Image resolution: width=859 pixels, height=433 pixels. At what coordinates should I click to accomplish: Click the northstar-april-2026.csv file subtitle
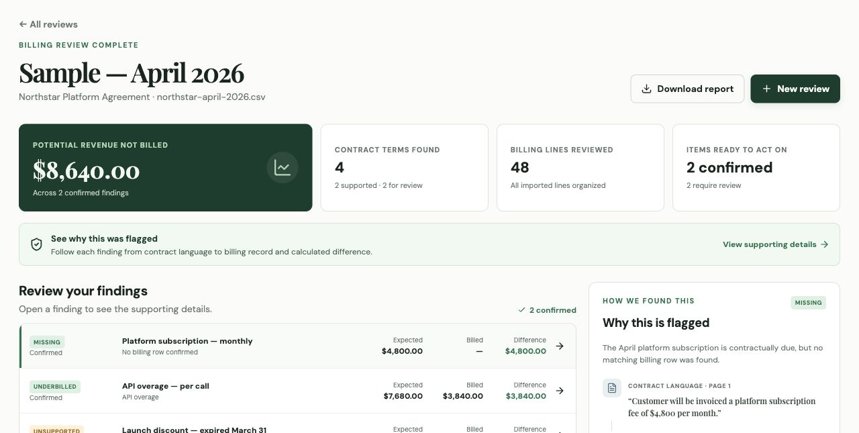pyautogui.click(x=211, y=97)
